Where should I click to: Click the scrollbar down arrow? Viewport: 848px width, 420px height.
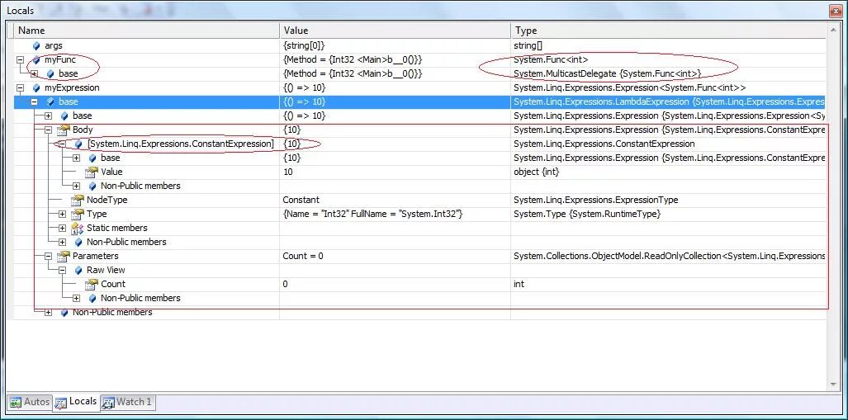click(833, 385)
